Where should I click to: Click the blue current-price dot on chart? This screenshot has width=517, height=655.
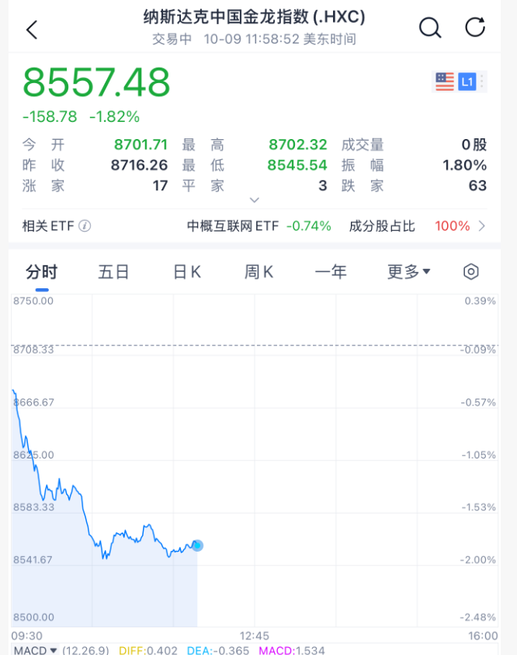(197, 545)
